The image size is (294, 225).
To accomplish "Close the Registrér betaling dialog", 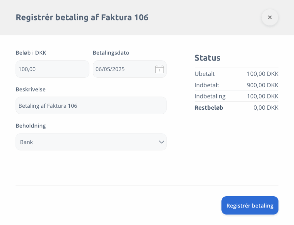I will [270, 18].
